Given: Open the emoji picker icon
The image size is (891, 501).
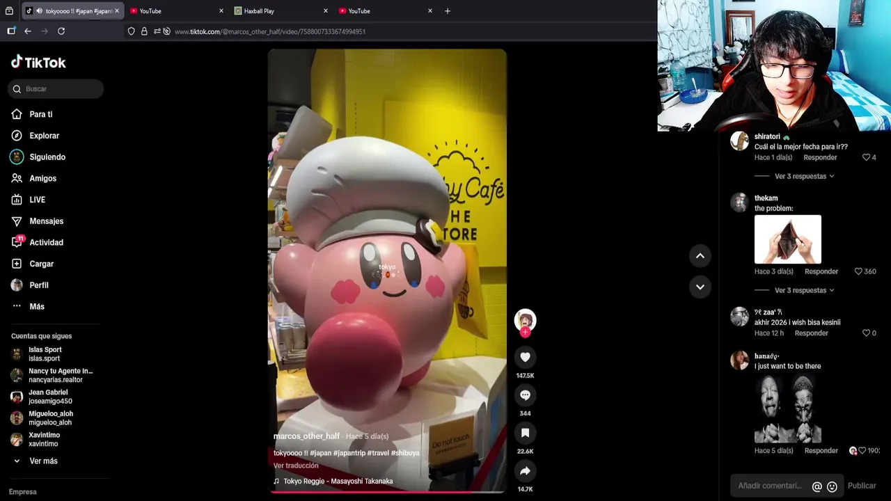Looking at the screenshot, I should point(832,486).
